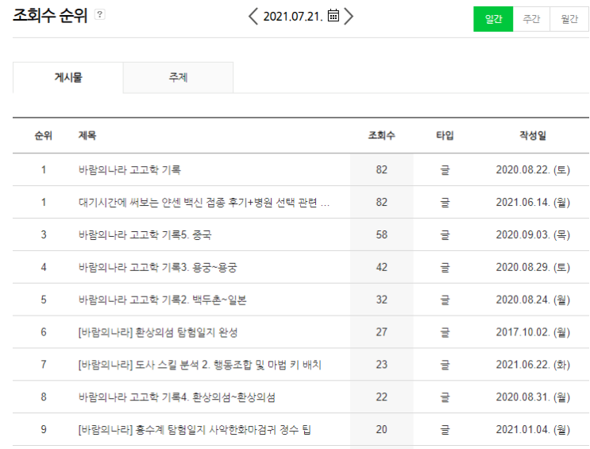The image size is (590, 449).
Task: Click written date 2020.08.22. (토)
Action: [533, 170]
